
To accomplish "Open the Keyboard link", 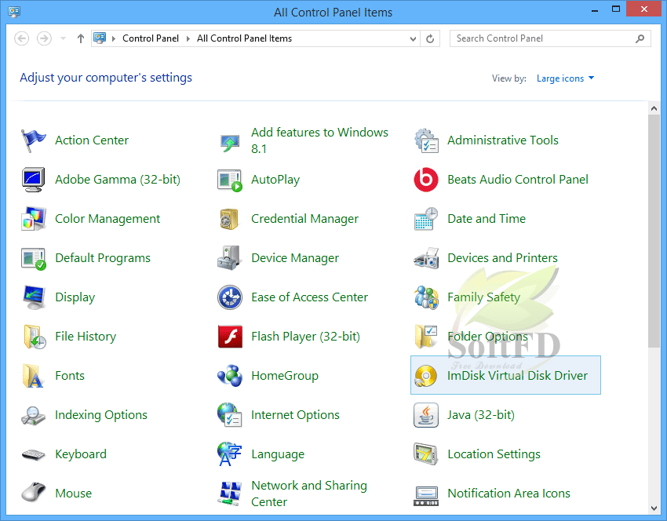I will (81, 454).
